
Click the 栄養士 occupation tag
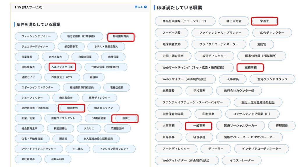click(x=265, y=21)
